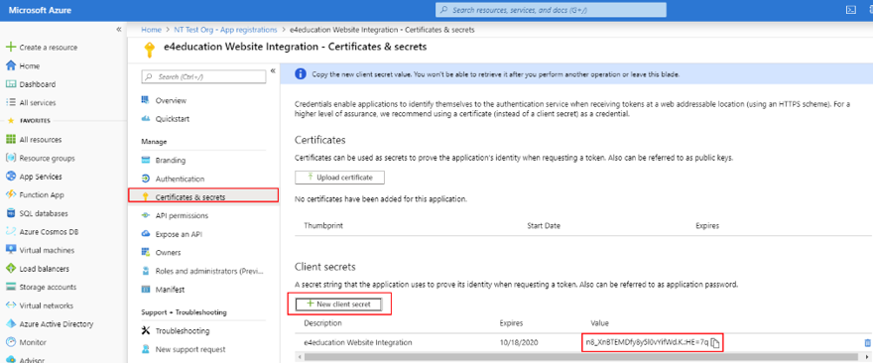Click the Create a resource plus icon

10,48
